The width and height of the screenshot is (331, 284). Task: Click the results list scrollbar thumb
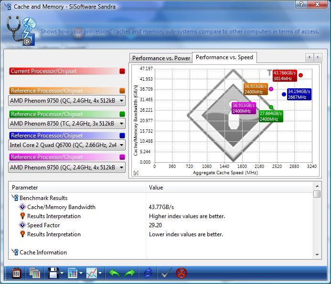pos(317,194)
